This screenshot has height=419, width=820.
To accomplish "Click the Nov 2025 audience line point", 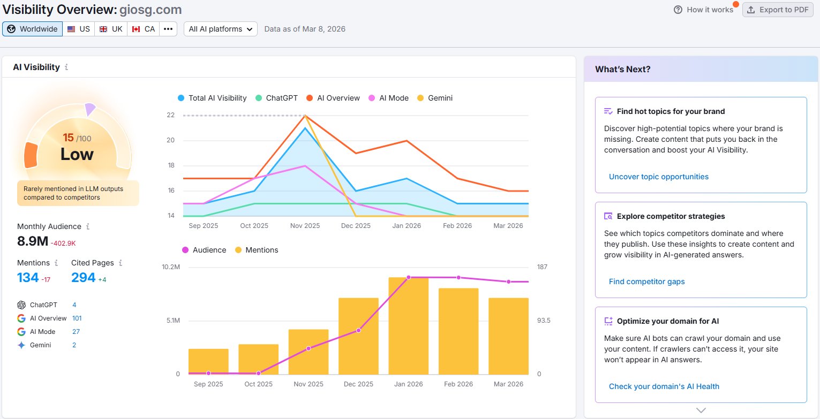I will (309, 348).
